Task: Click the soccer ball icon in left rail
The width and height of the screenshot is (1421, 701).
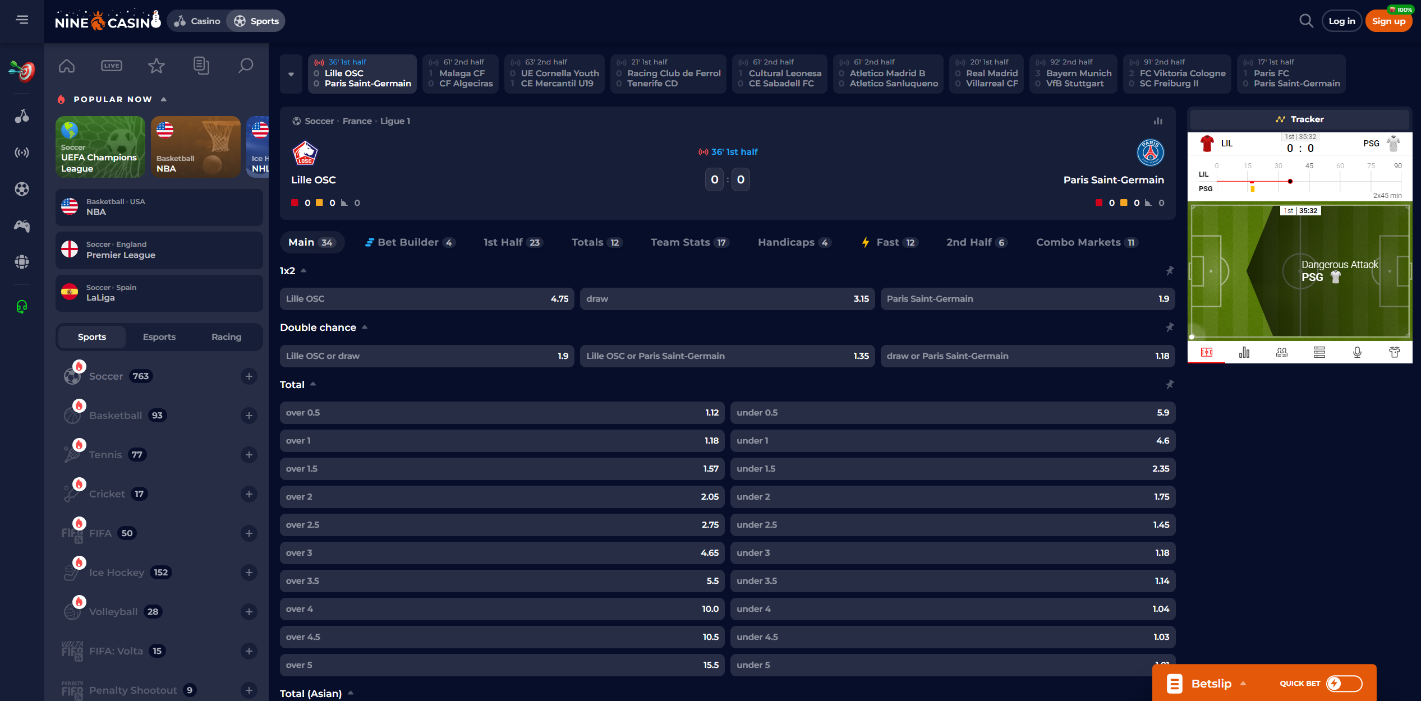Action: click(22, 189)
